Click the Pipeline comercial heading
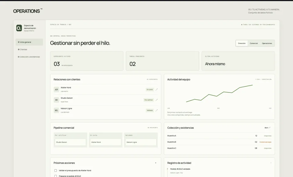293x177 pixels. tap(64, 128)
